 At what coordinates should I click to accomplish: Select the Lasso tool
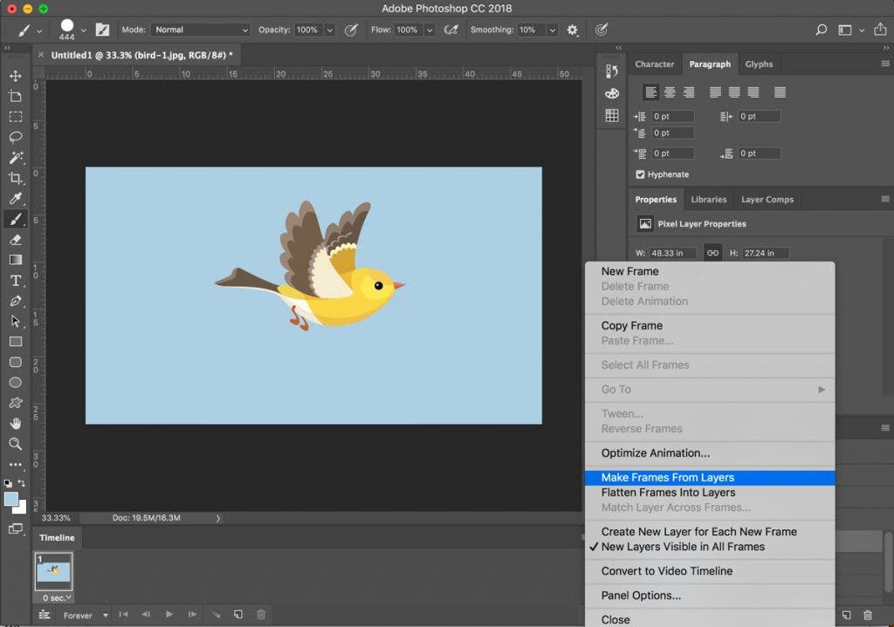click(16, 137)
